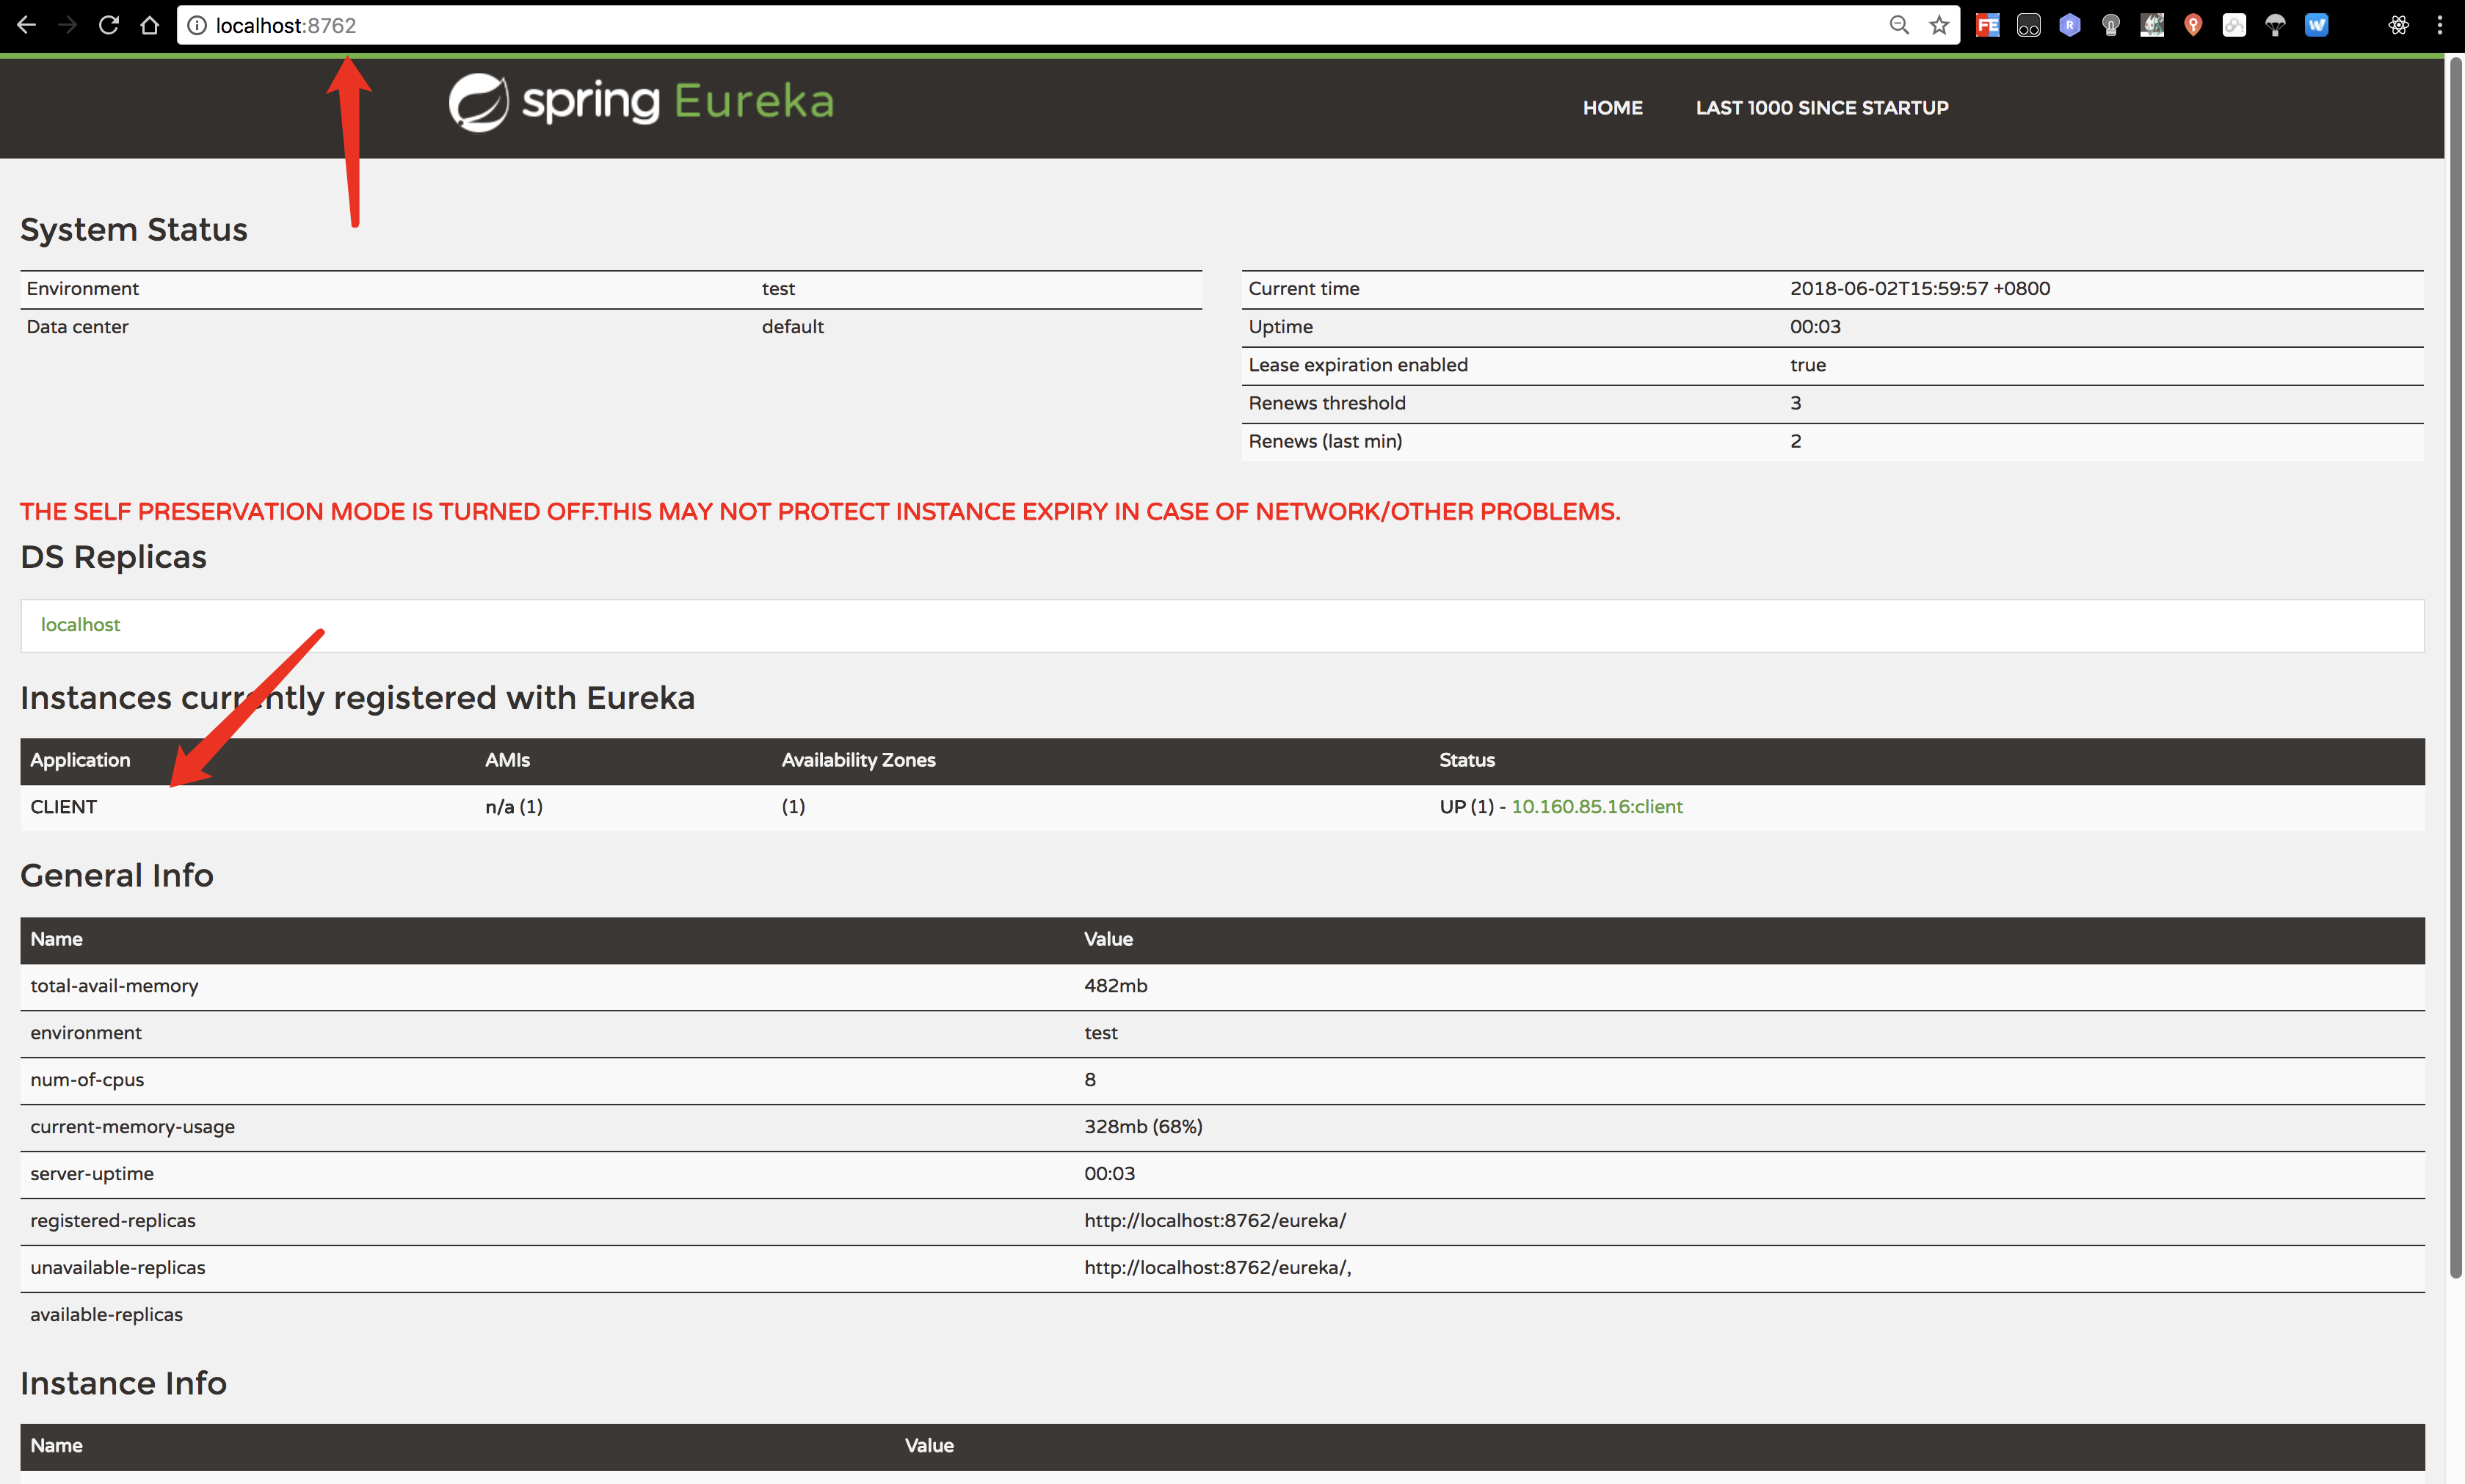Click the Spring Eureka logo
This screenshot has width=2465, height=1484.
point(641,101)
